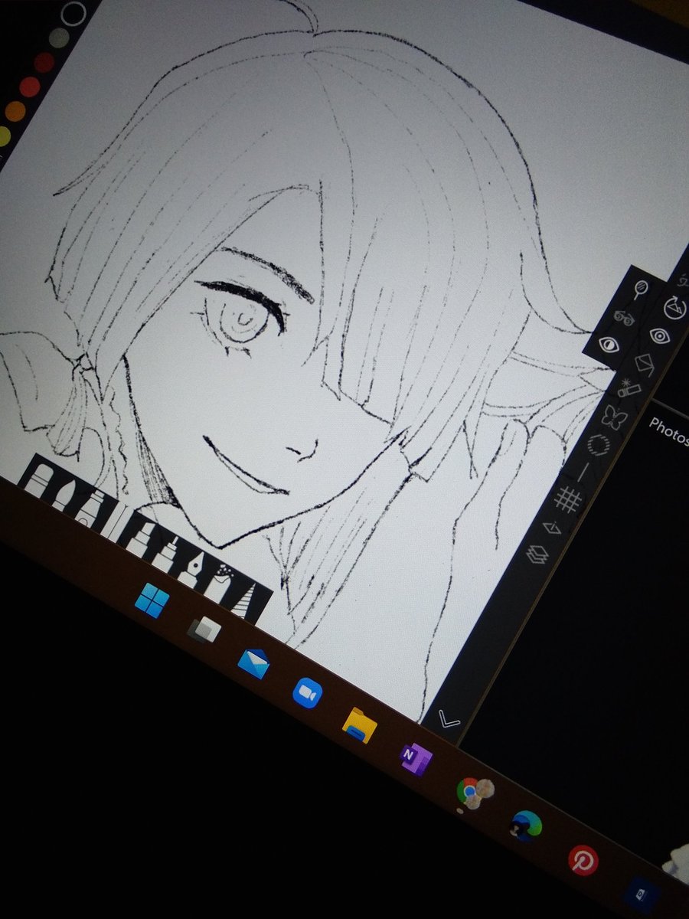Open Task View from the taskbar
The height and width of the screenshot is (919, 689).
pyautogui.click(x=204, y=630)
